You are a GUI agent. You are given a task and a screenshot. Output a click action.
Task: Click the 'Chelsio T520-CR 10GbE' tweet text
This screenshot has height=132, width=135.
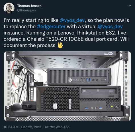point(55,39)
